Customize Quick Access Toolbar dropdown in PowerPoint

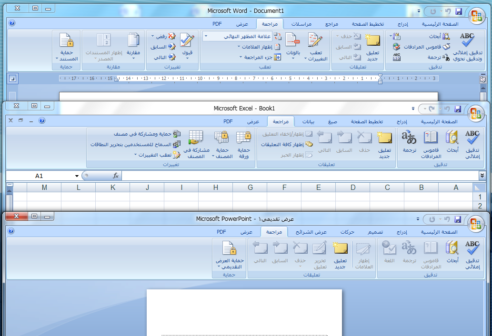[x=418, y=219]
